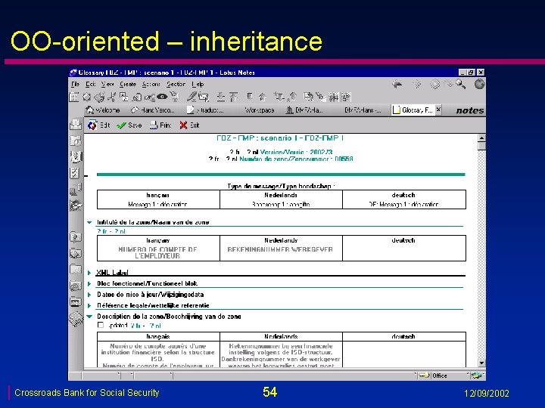Click the Print action button
545x408 pixels.
[160, 125]
